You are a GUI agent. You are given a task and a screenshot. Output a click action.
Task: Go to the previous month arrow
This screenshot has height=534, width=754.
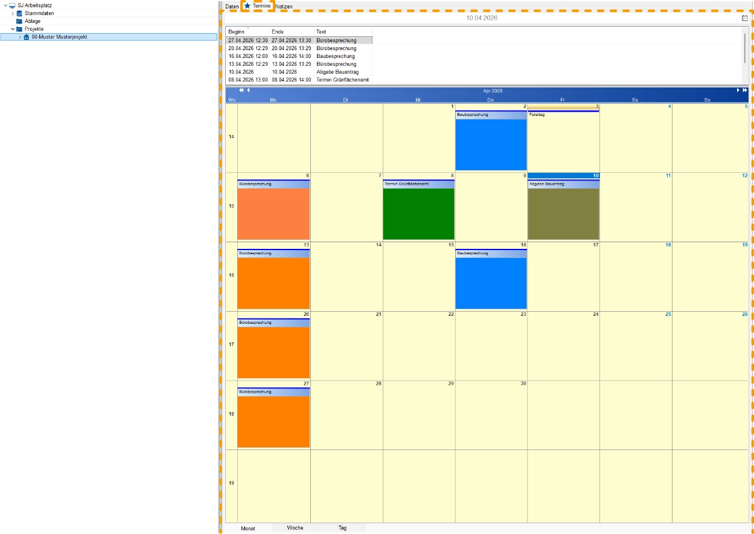click(x=248, y=91)
